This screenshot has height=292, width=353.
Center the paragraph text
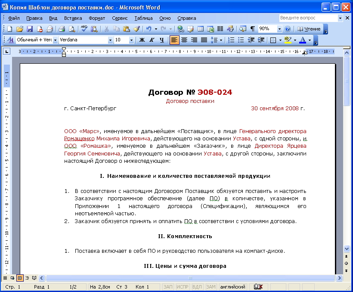pos(184,40)
